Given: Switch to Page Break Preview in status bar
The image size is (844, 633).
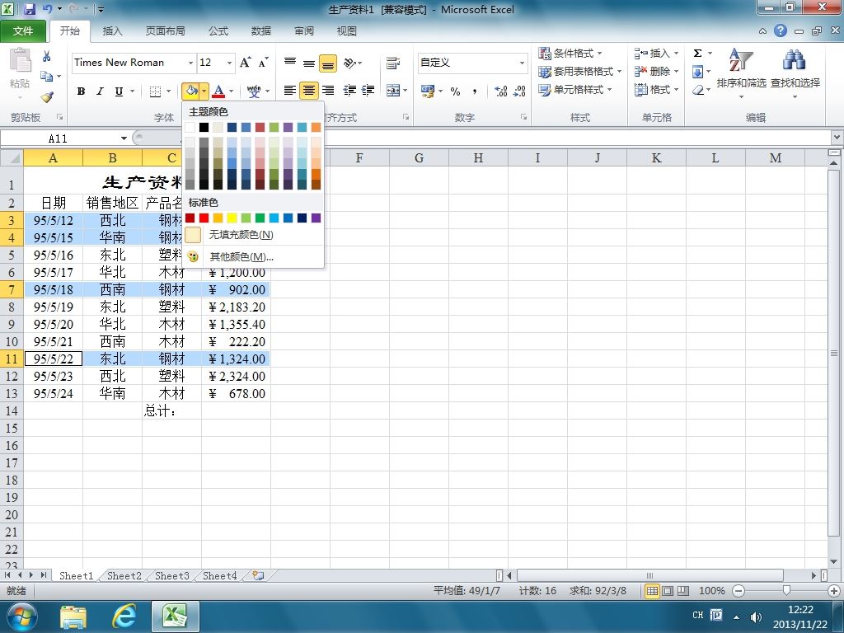Looking at the screenshot, I should [683, 591].
